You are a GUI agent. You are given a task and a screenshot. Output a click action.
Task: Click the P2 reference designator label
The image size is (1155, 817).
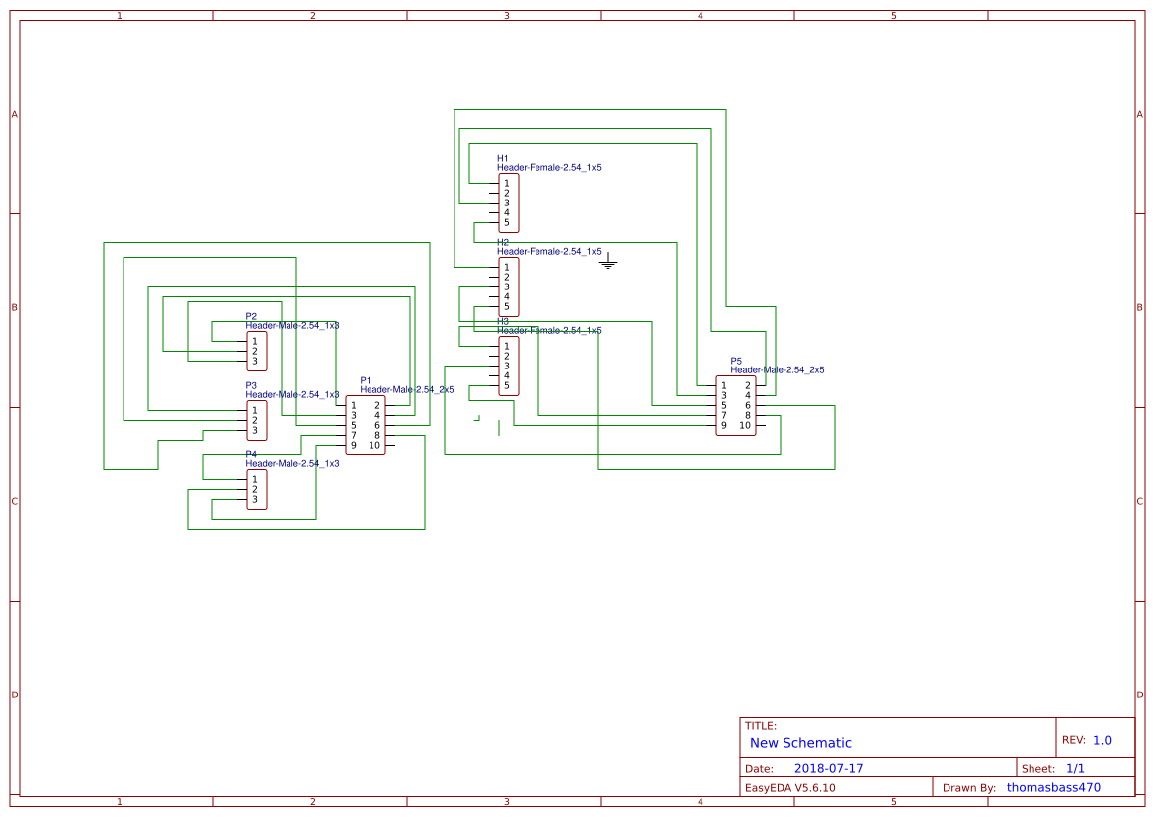tap(250, 316)
